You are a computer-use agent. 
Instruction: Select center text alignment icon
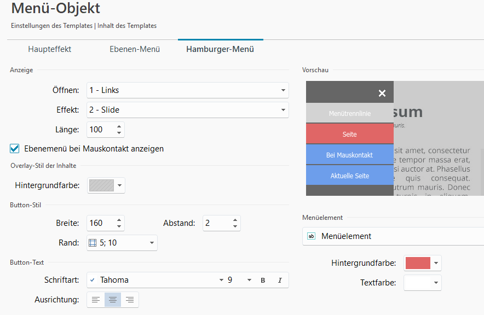113,300
